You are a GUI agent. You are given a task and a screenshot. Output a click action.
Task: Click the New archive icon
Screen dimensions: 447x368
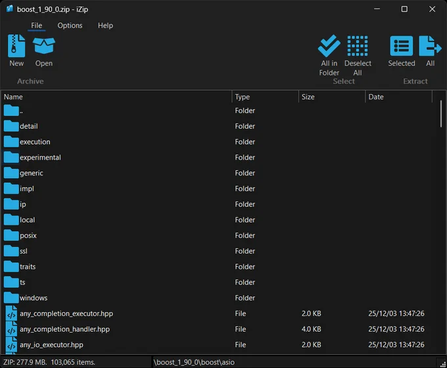point(16,45)
